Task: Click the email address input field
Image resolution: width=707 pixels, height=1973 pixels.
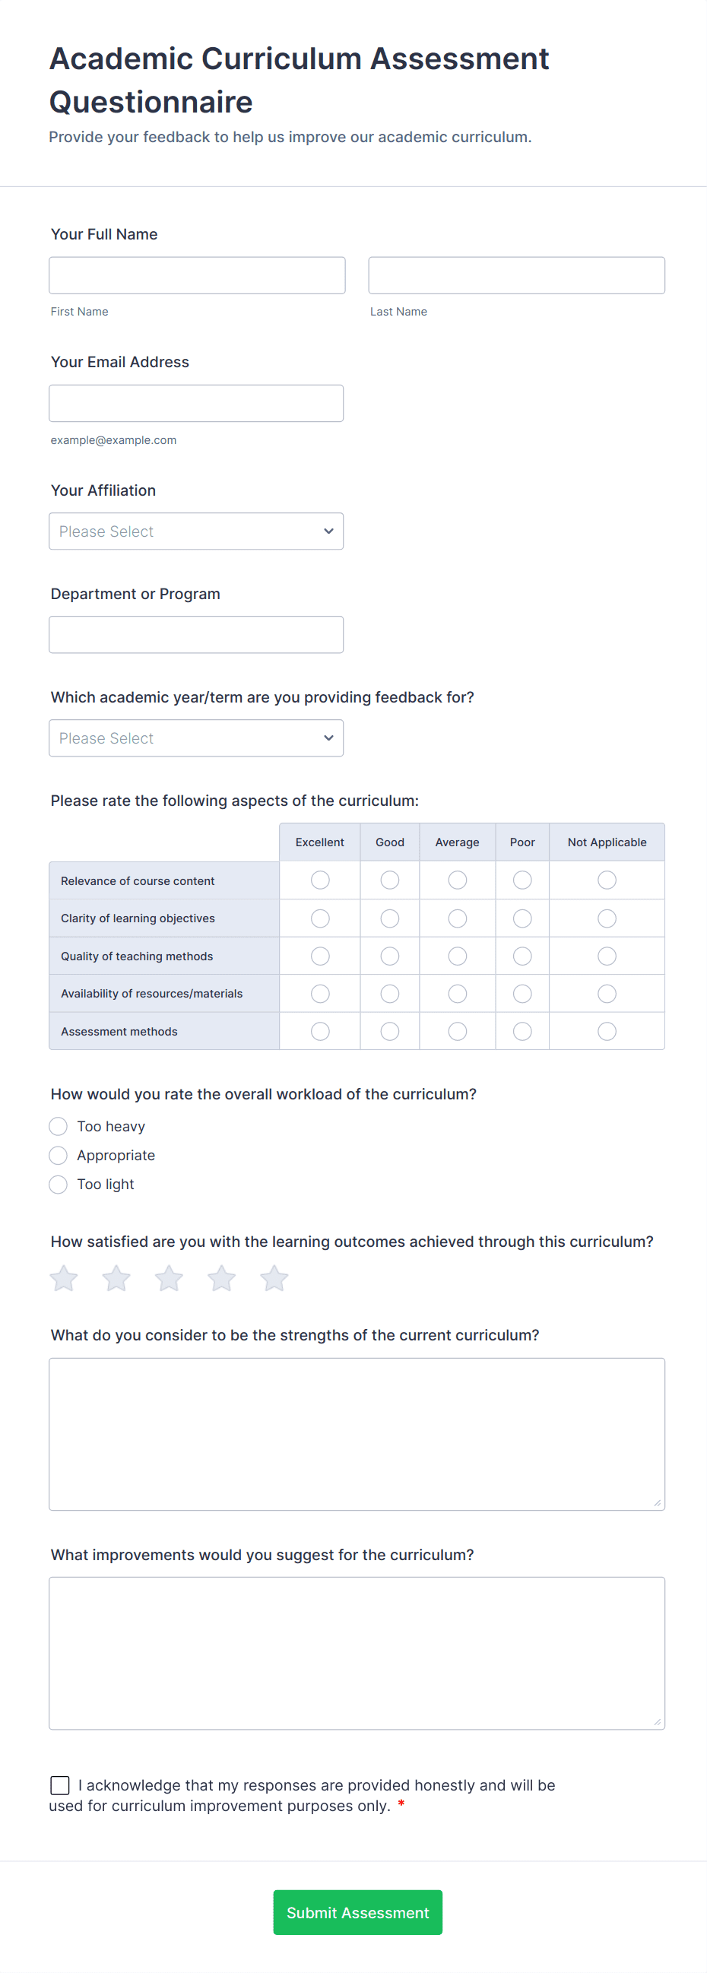Action: tap(196, 403)
